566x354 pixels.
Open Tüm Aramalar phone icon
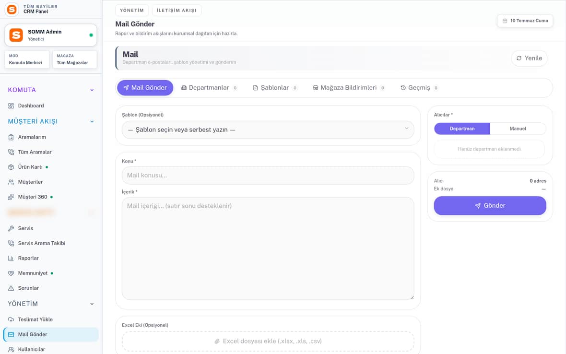click(x=11, y=152)
